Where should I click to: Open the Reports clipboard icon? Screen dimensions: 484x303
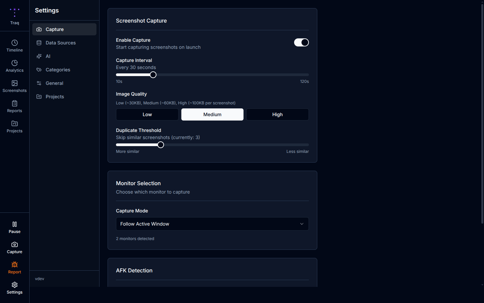[x=14, y=104]
